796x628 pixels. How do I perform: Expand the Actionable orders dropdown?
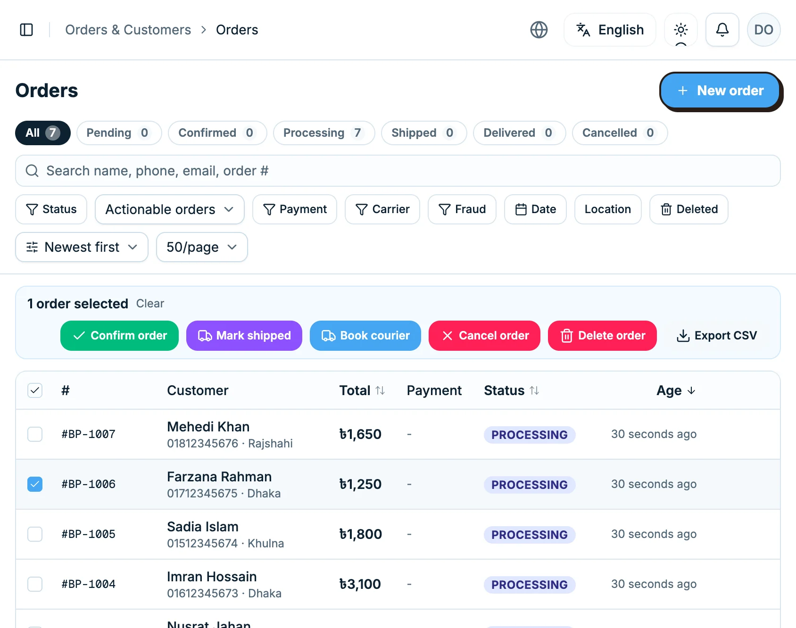tap(170, 209)
